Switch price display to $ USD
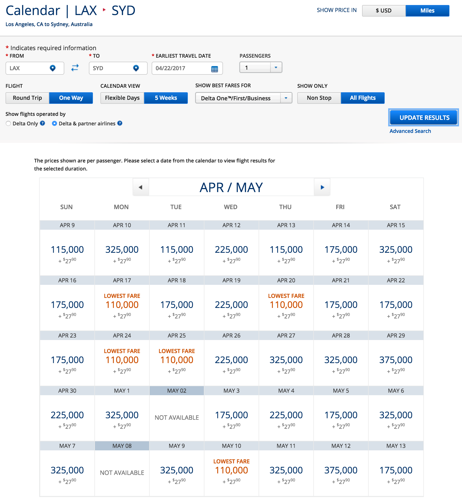The height and width of the screenshot is (500, 462). [x=383, y=11]
